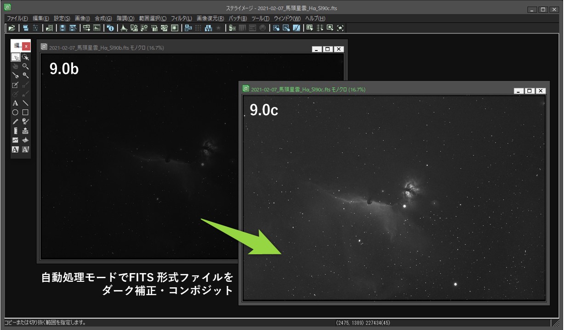Open the 画像復元(R) menu
The image size is (564, 330).
210,18
